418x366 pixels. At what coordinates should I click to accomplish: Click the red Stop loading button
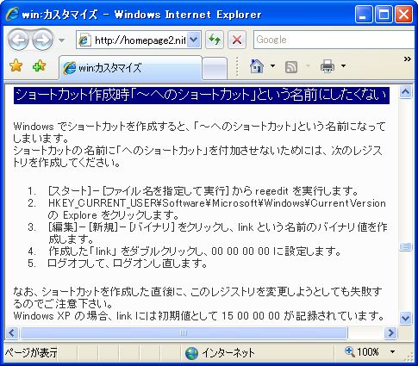(237, 40)
